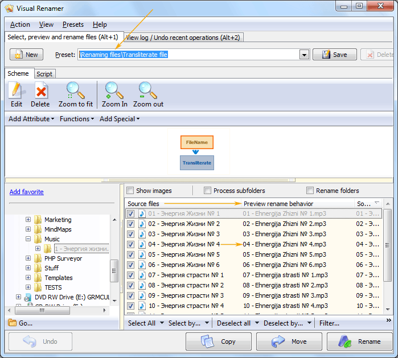
Task: Click music note icon of file 02
Action: point(142,224)
